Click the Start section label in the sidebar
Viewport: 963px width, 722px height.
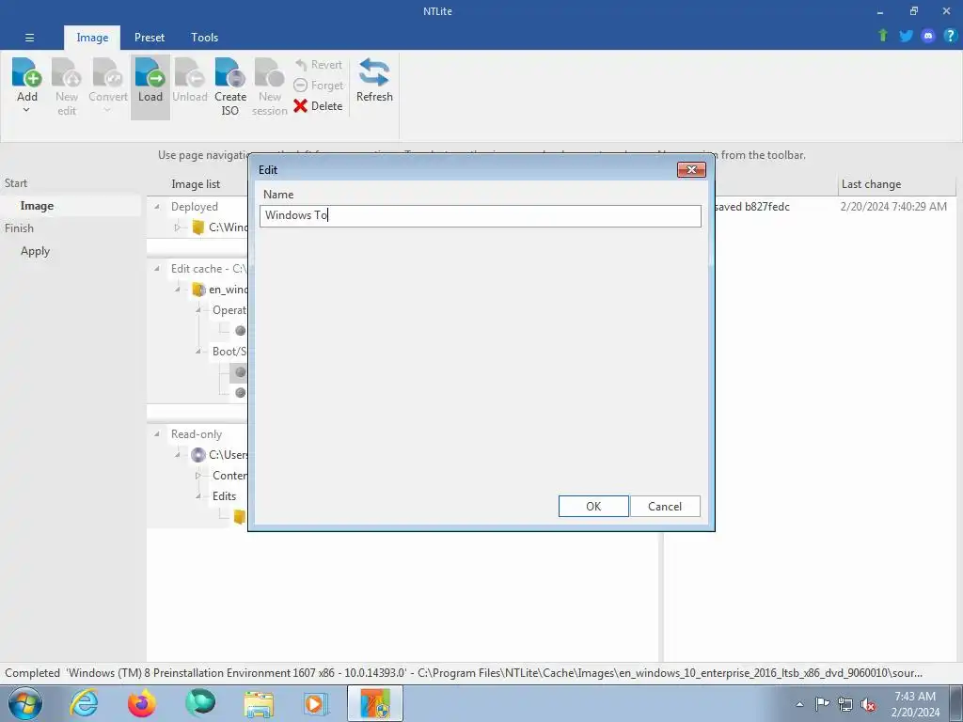pyautogui.click(x=16, y=183)
